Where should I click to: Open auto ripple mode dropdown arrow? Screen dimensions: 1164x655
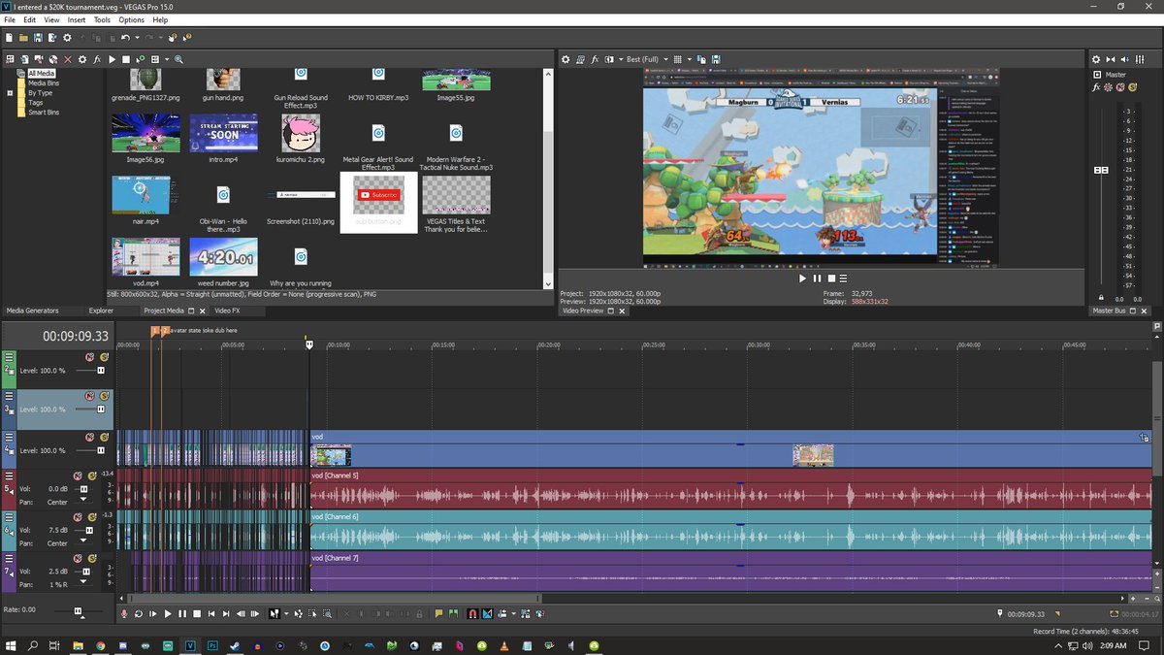[514, 613]
